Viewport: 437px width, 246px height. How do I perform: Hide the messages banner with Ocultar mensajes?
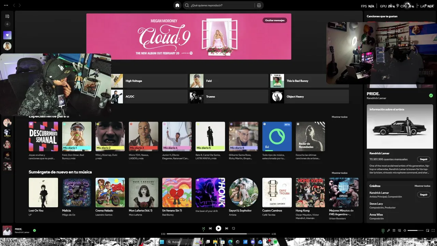pyautogui.click(x=274, y=20)
